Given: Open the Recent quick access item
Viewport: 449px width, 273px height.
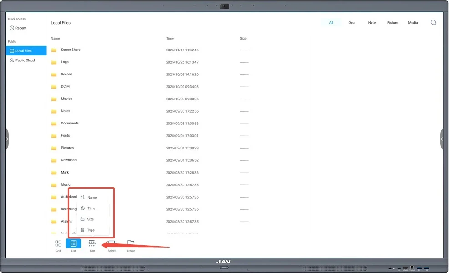Looking at the screenshot, I should 19,28.
